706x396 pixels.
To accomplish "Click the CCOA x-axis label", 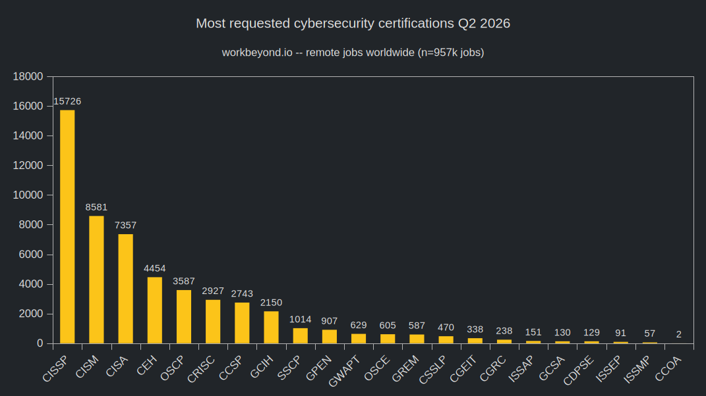I will [668, 368].
